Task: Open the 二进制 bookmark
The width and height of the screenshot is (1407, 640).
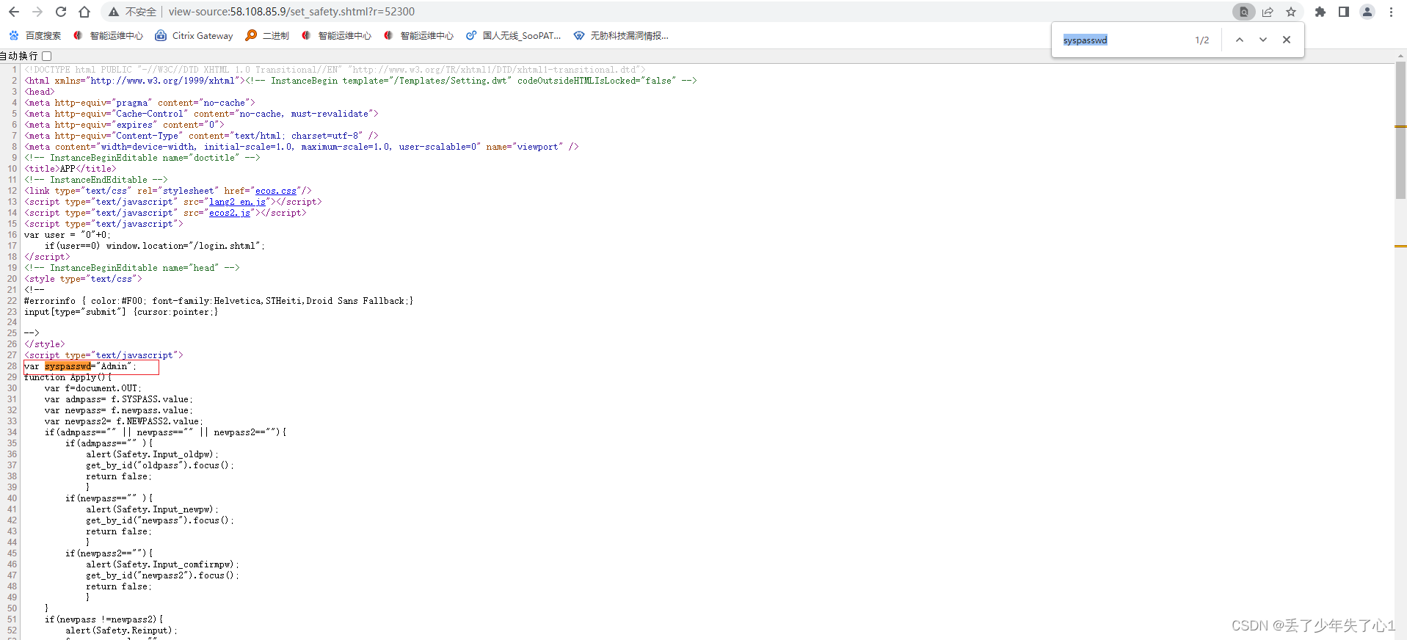Action: click(267, 35)
